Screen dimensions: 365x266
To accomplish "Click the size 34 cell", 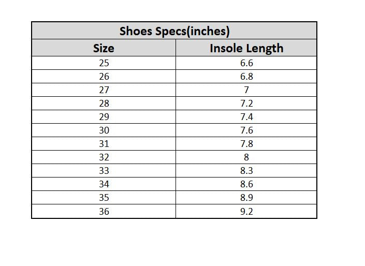I will [x=104, y=184].
